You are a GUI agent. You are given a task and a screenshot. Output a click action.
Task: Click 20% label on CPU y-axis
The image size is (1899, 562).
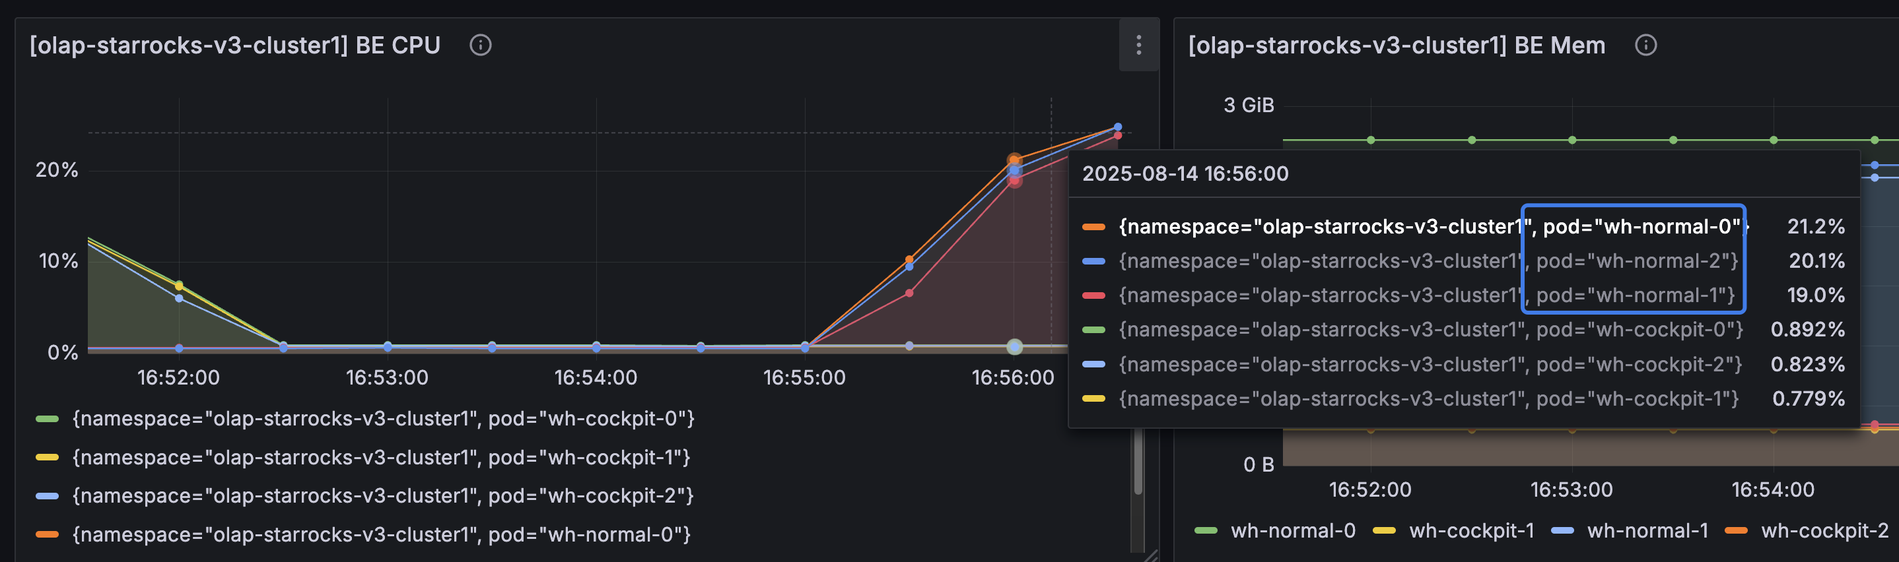[x=57, y=170]
